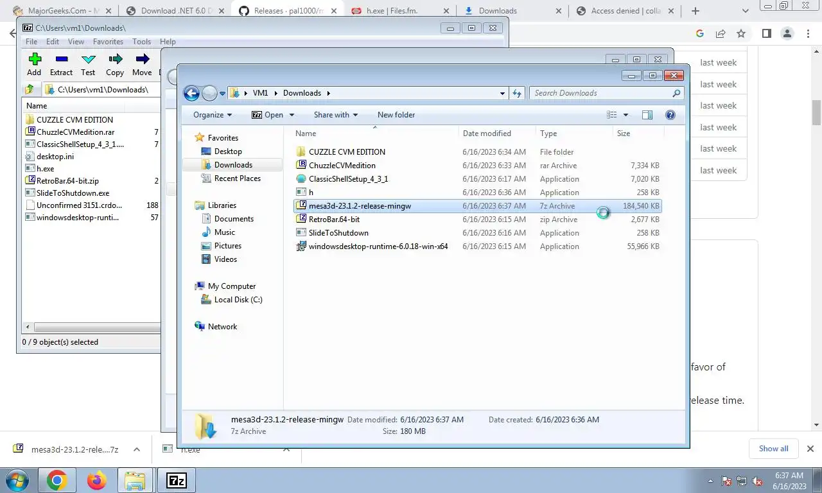Switch to h.exe Files.fm Chrome tab
The width and height of the screenshot is (822, 493).
coord(399,11)
